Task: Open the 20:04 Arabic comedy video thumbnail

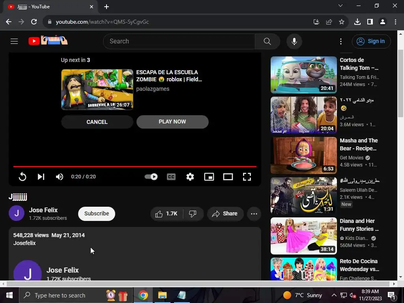Action: [303, 115]
